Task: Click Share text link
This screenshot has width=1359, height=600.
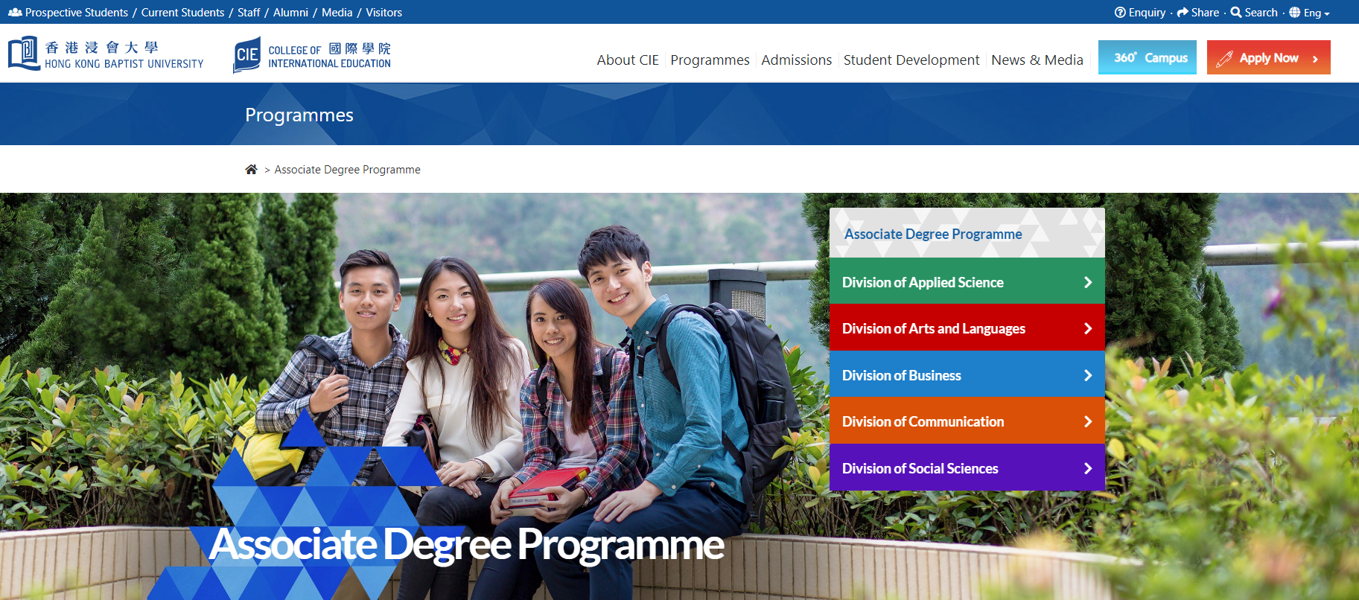Action: 1205,13
